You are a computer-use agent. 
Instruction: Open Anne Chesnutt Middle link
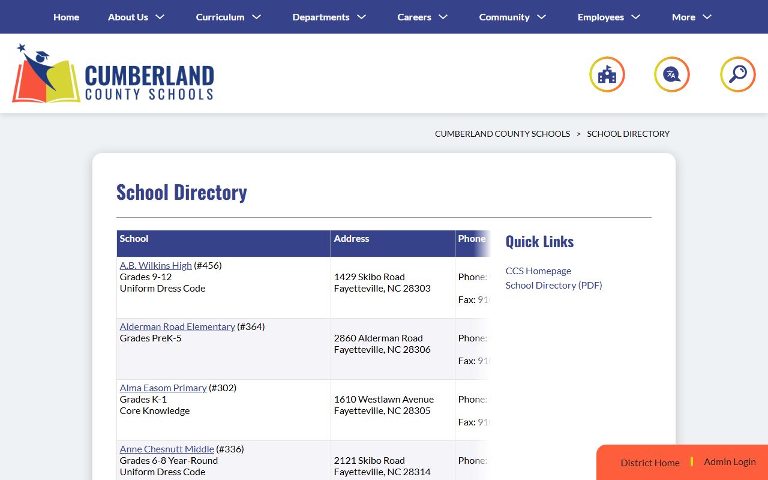(x=167, y=449)
